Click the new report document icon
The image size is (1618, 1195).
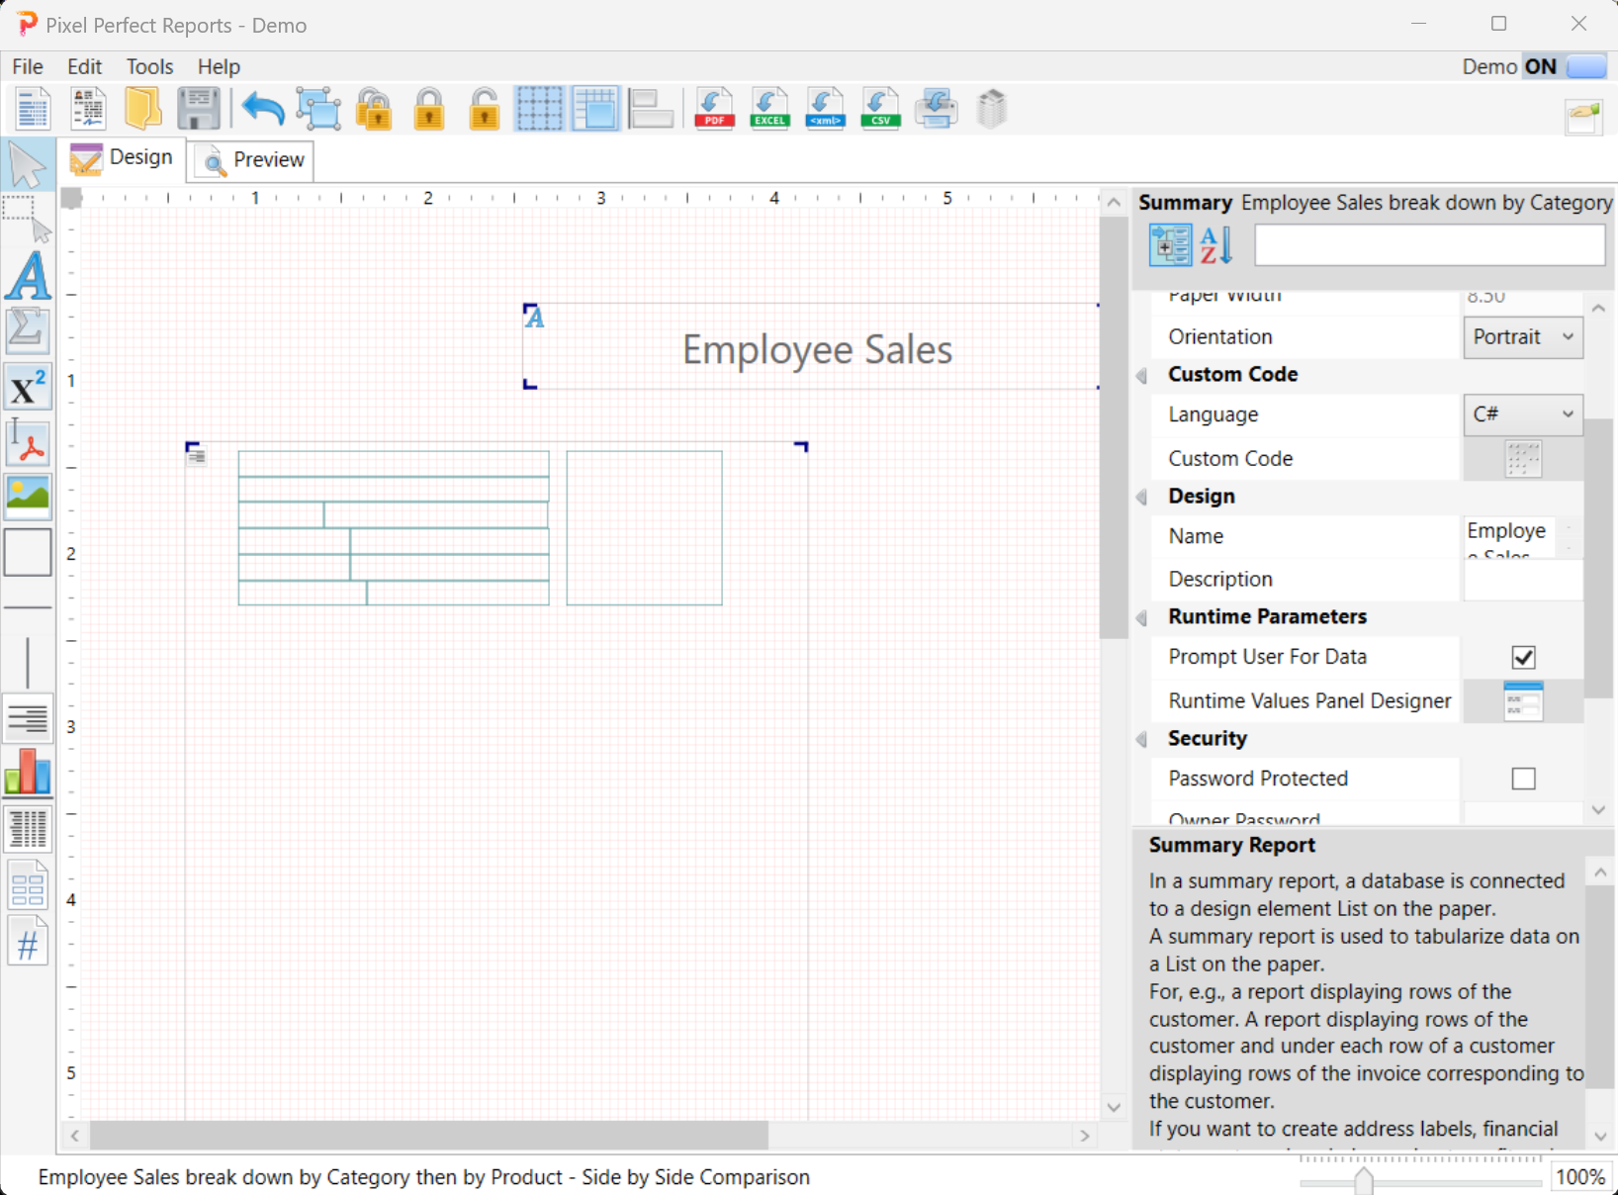coord(32,109)
